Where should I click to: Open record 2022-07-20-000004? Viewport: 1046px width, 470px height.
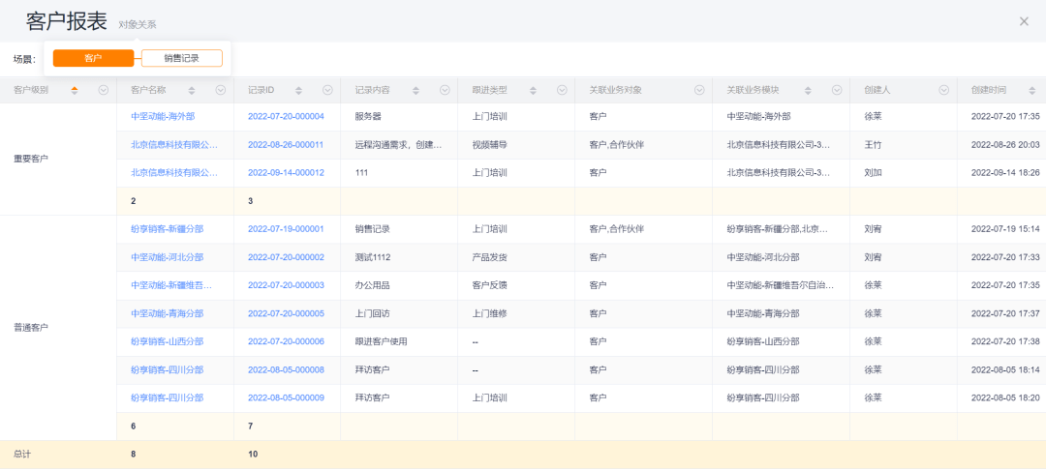pos(286,116)
